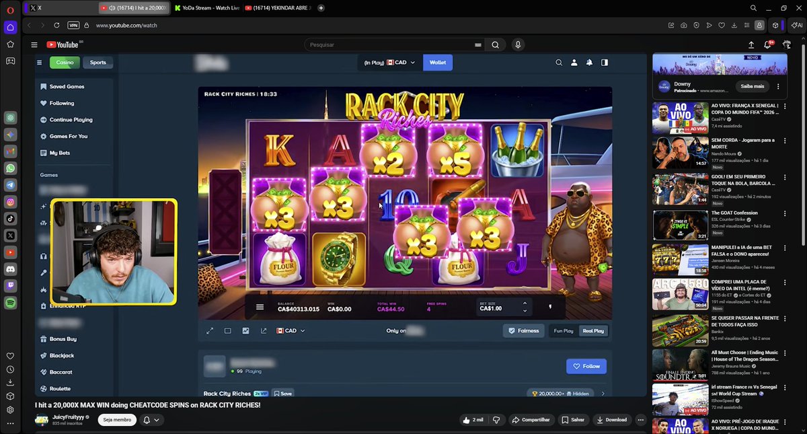Open the YouTube create upload icon

(x=751, y=44)
